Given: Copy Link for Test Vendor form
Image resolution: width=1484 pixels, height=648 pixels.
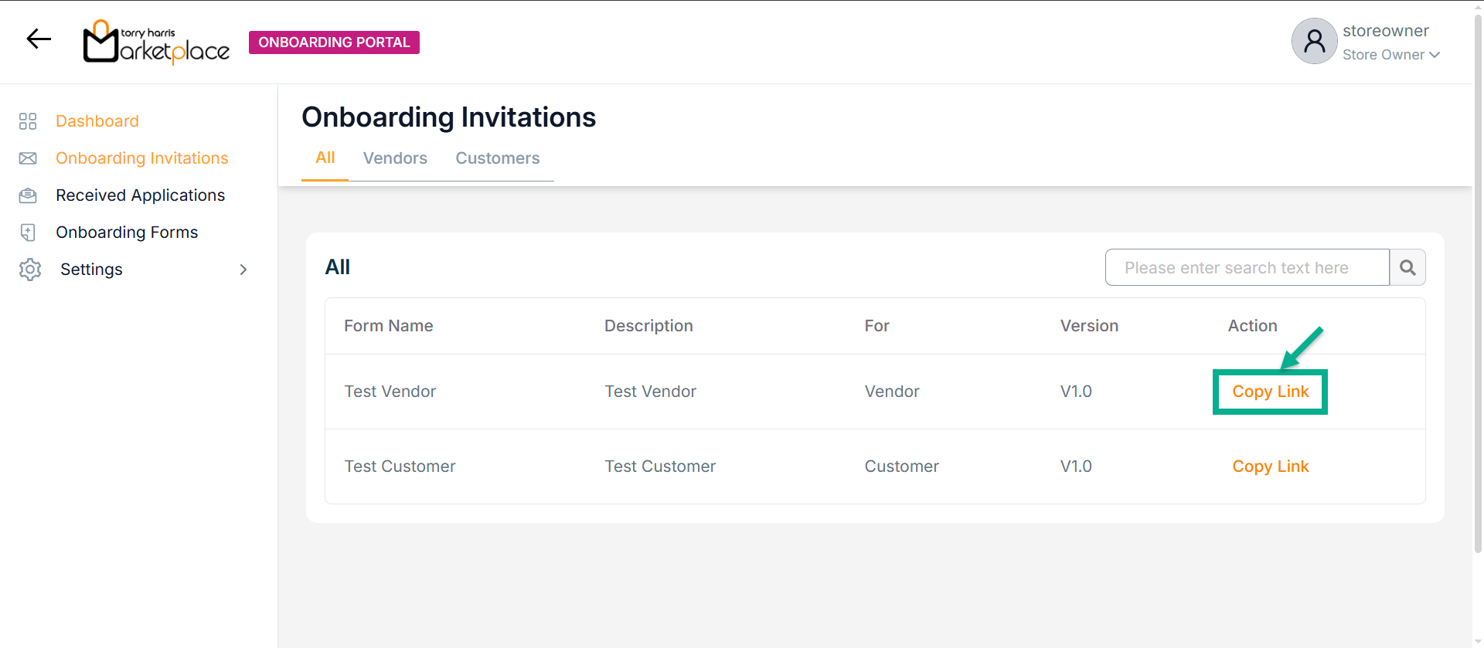Looking at the screenshot, I should [x=1270, y=392].
